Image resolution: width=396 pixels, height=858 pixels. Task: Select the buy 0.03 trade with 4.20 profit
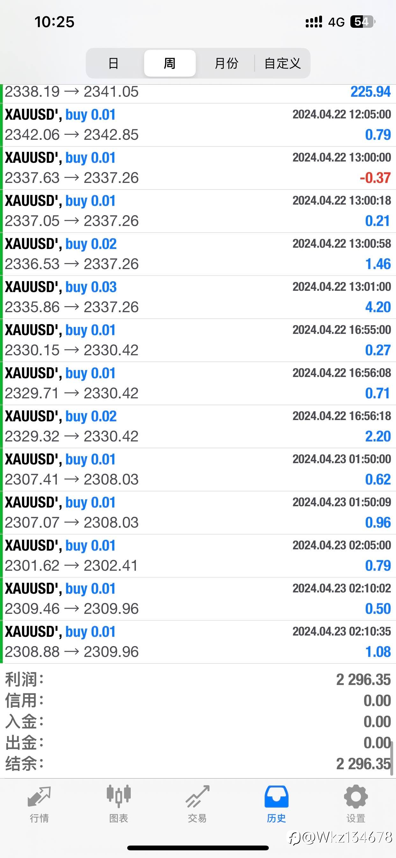tap(198, 297)
